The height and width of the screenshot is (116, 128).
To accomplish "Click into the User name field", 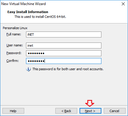I will coord(64,46).
